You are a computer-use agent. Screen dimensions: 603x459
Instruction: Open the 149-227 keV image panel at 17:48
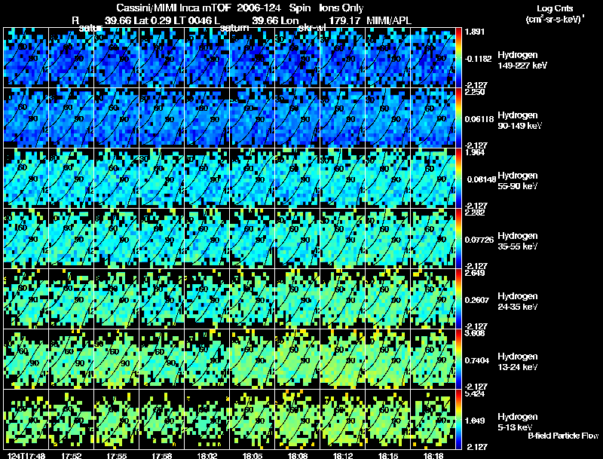[x=26, y=58]
